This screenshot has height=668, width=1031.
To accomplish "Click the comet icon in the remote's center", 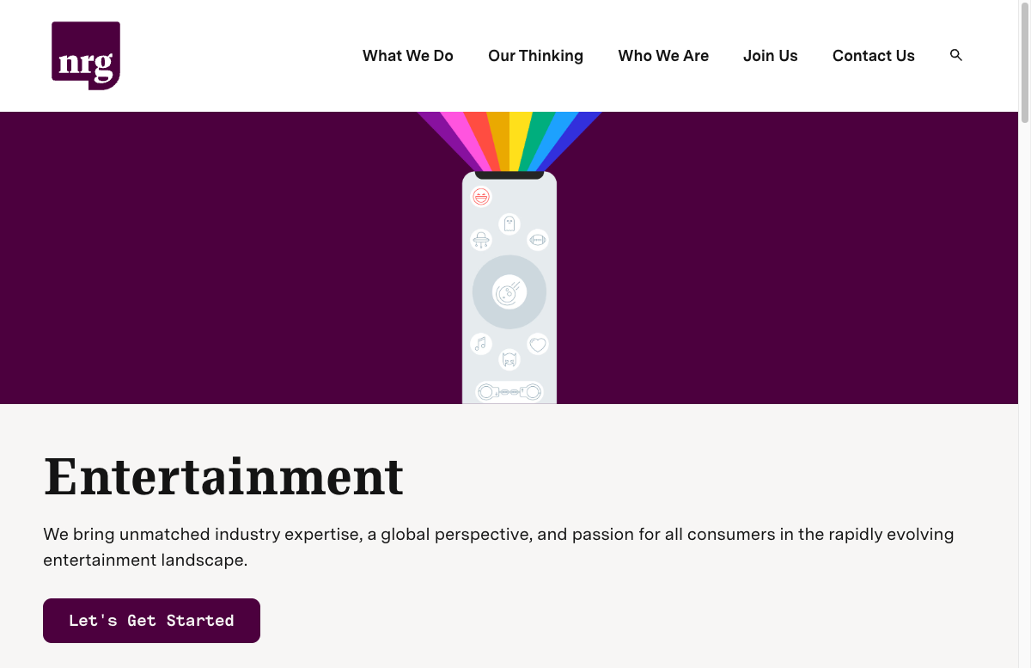I will (509, 291).
